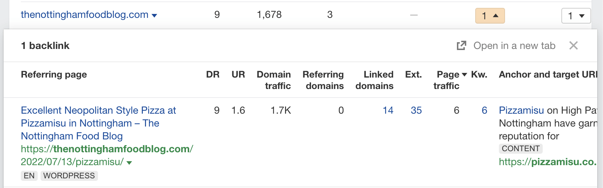This screenshot has height=188, width=603.
Task: Click the WORDPRESS tag badge
Action: point(69,176)
